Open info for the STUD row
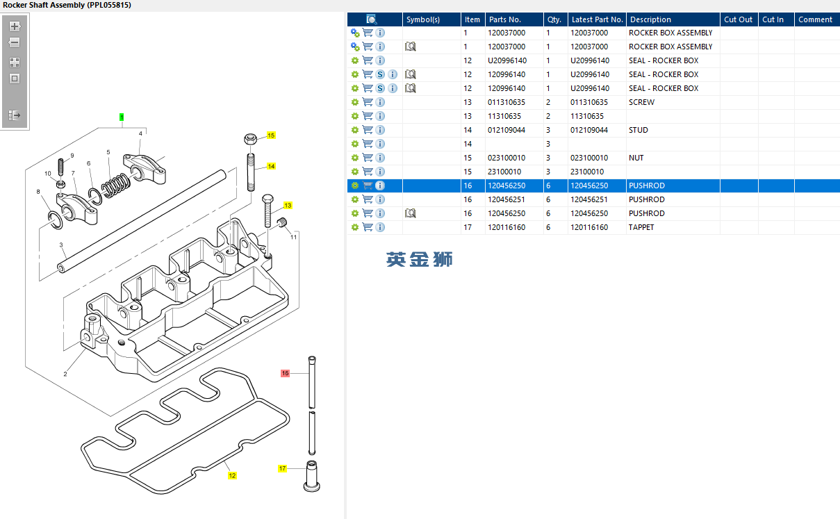The height and width of the screenshot is (519, 840). [x=380, y=130]
